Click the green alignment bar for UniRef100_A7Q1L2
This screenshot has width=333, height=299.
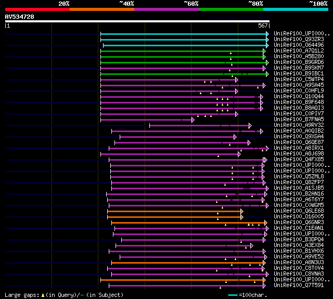182,51
